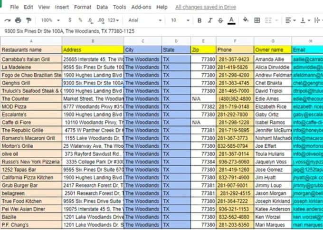Select the 'Morton's Grille' cell
The width and height of the screenshot is (323, 230).
click(31, 146)
